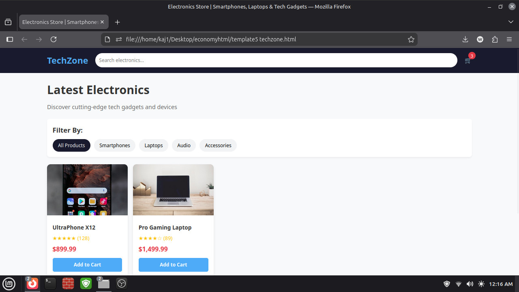Expand the tab list chevron

point(510,22)
